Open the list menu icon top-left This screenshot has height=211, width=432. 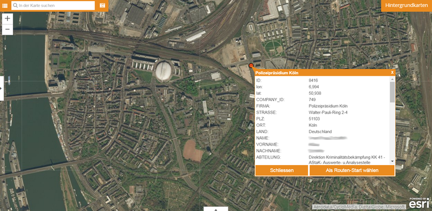pyautogui.click(x=5, y=5)
